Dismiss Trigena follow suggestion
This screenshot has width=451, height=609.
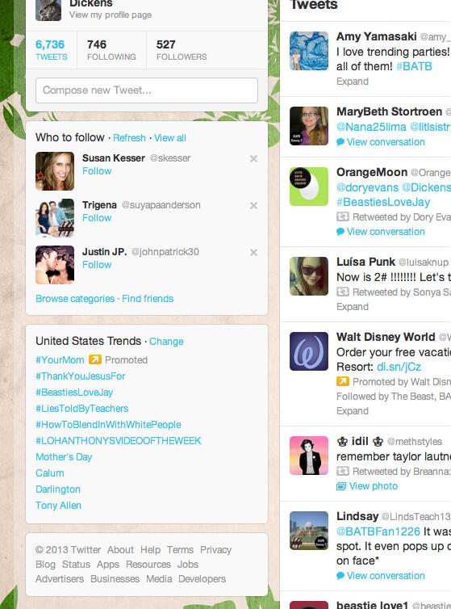[x=253, y=205]
